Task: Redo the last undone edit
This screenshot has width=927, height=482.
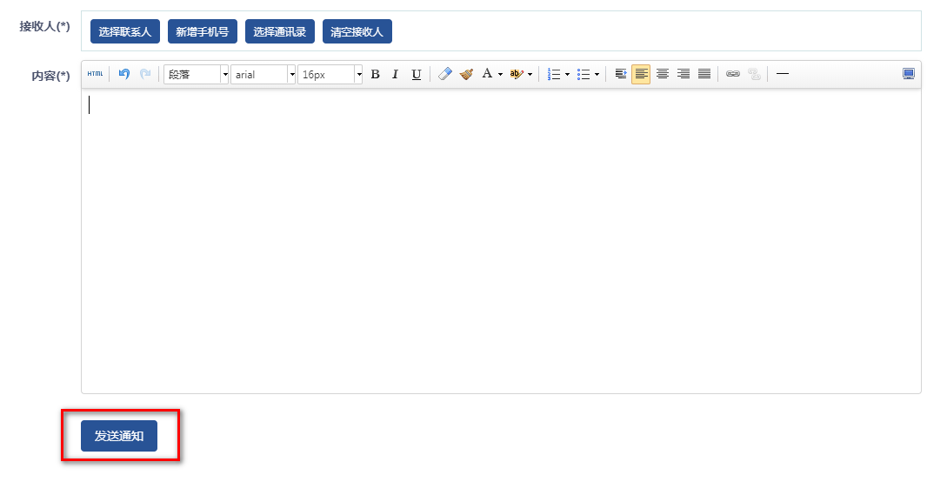Action: [145, 74]
